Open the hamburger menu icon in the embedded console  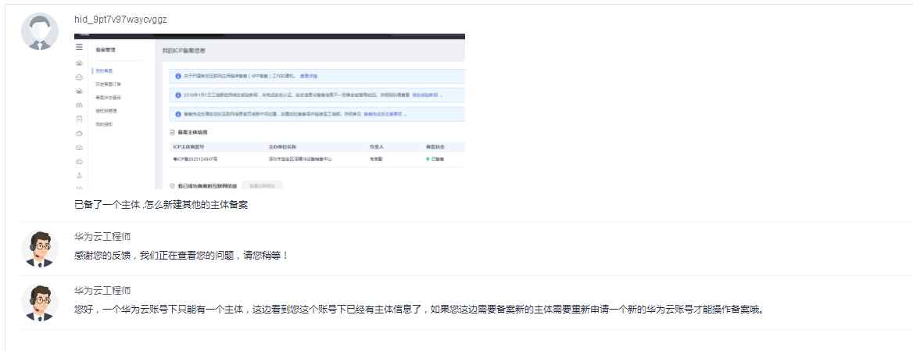(x=79, y=48)
